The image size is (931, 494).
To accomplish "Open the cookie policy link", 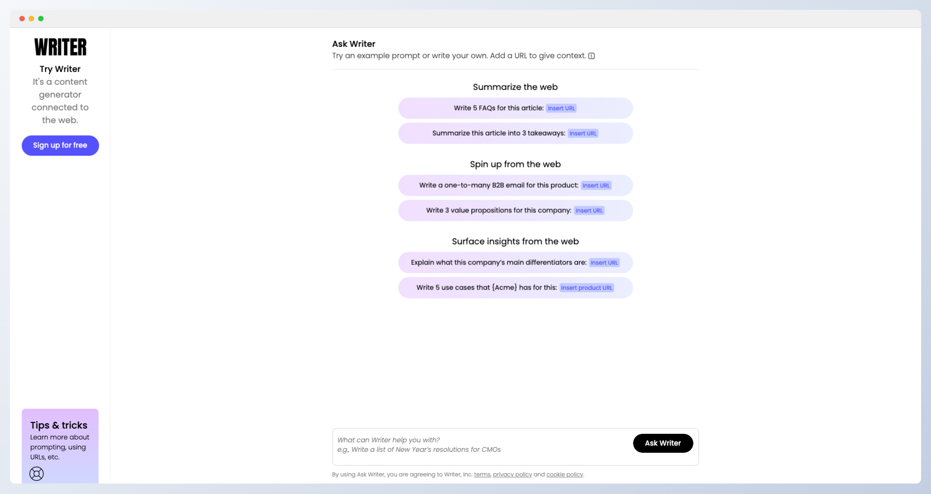I will (x=565, y=475).
